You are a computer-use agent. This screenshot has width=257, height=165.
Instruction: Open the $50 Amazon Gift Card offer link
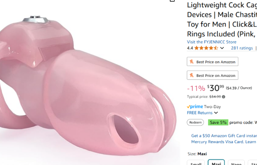(224, 136)
